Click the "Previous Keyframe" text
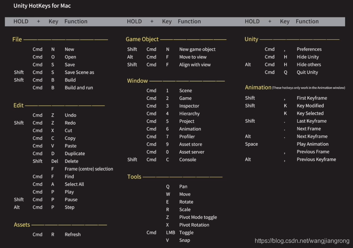Image resolution: width=353 pixels, height=248 pixels. pyautogui.click(x=316, y=159)
